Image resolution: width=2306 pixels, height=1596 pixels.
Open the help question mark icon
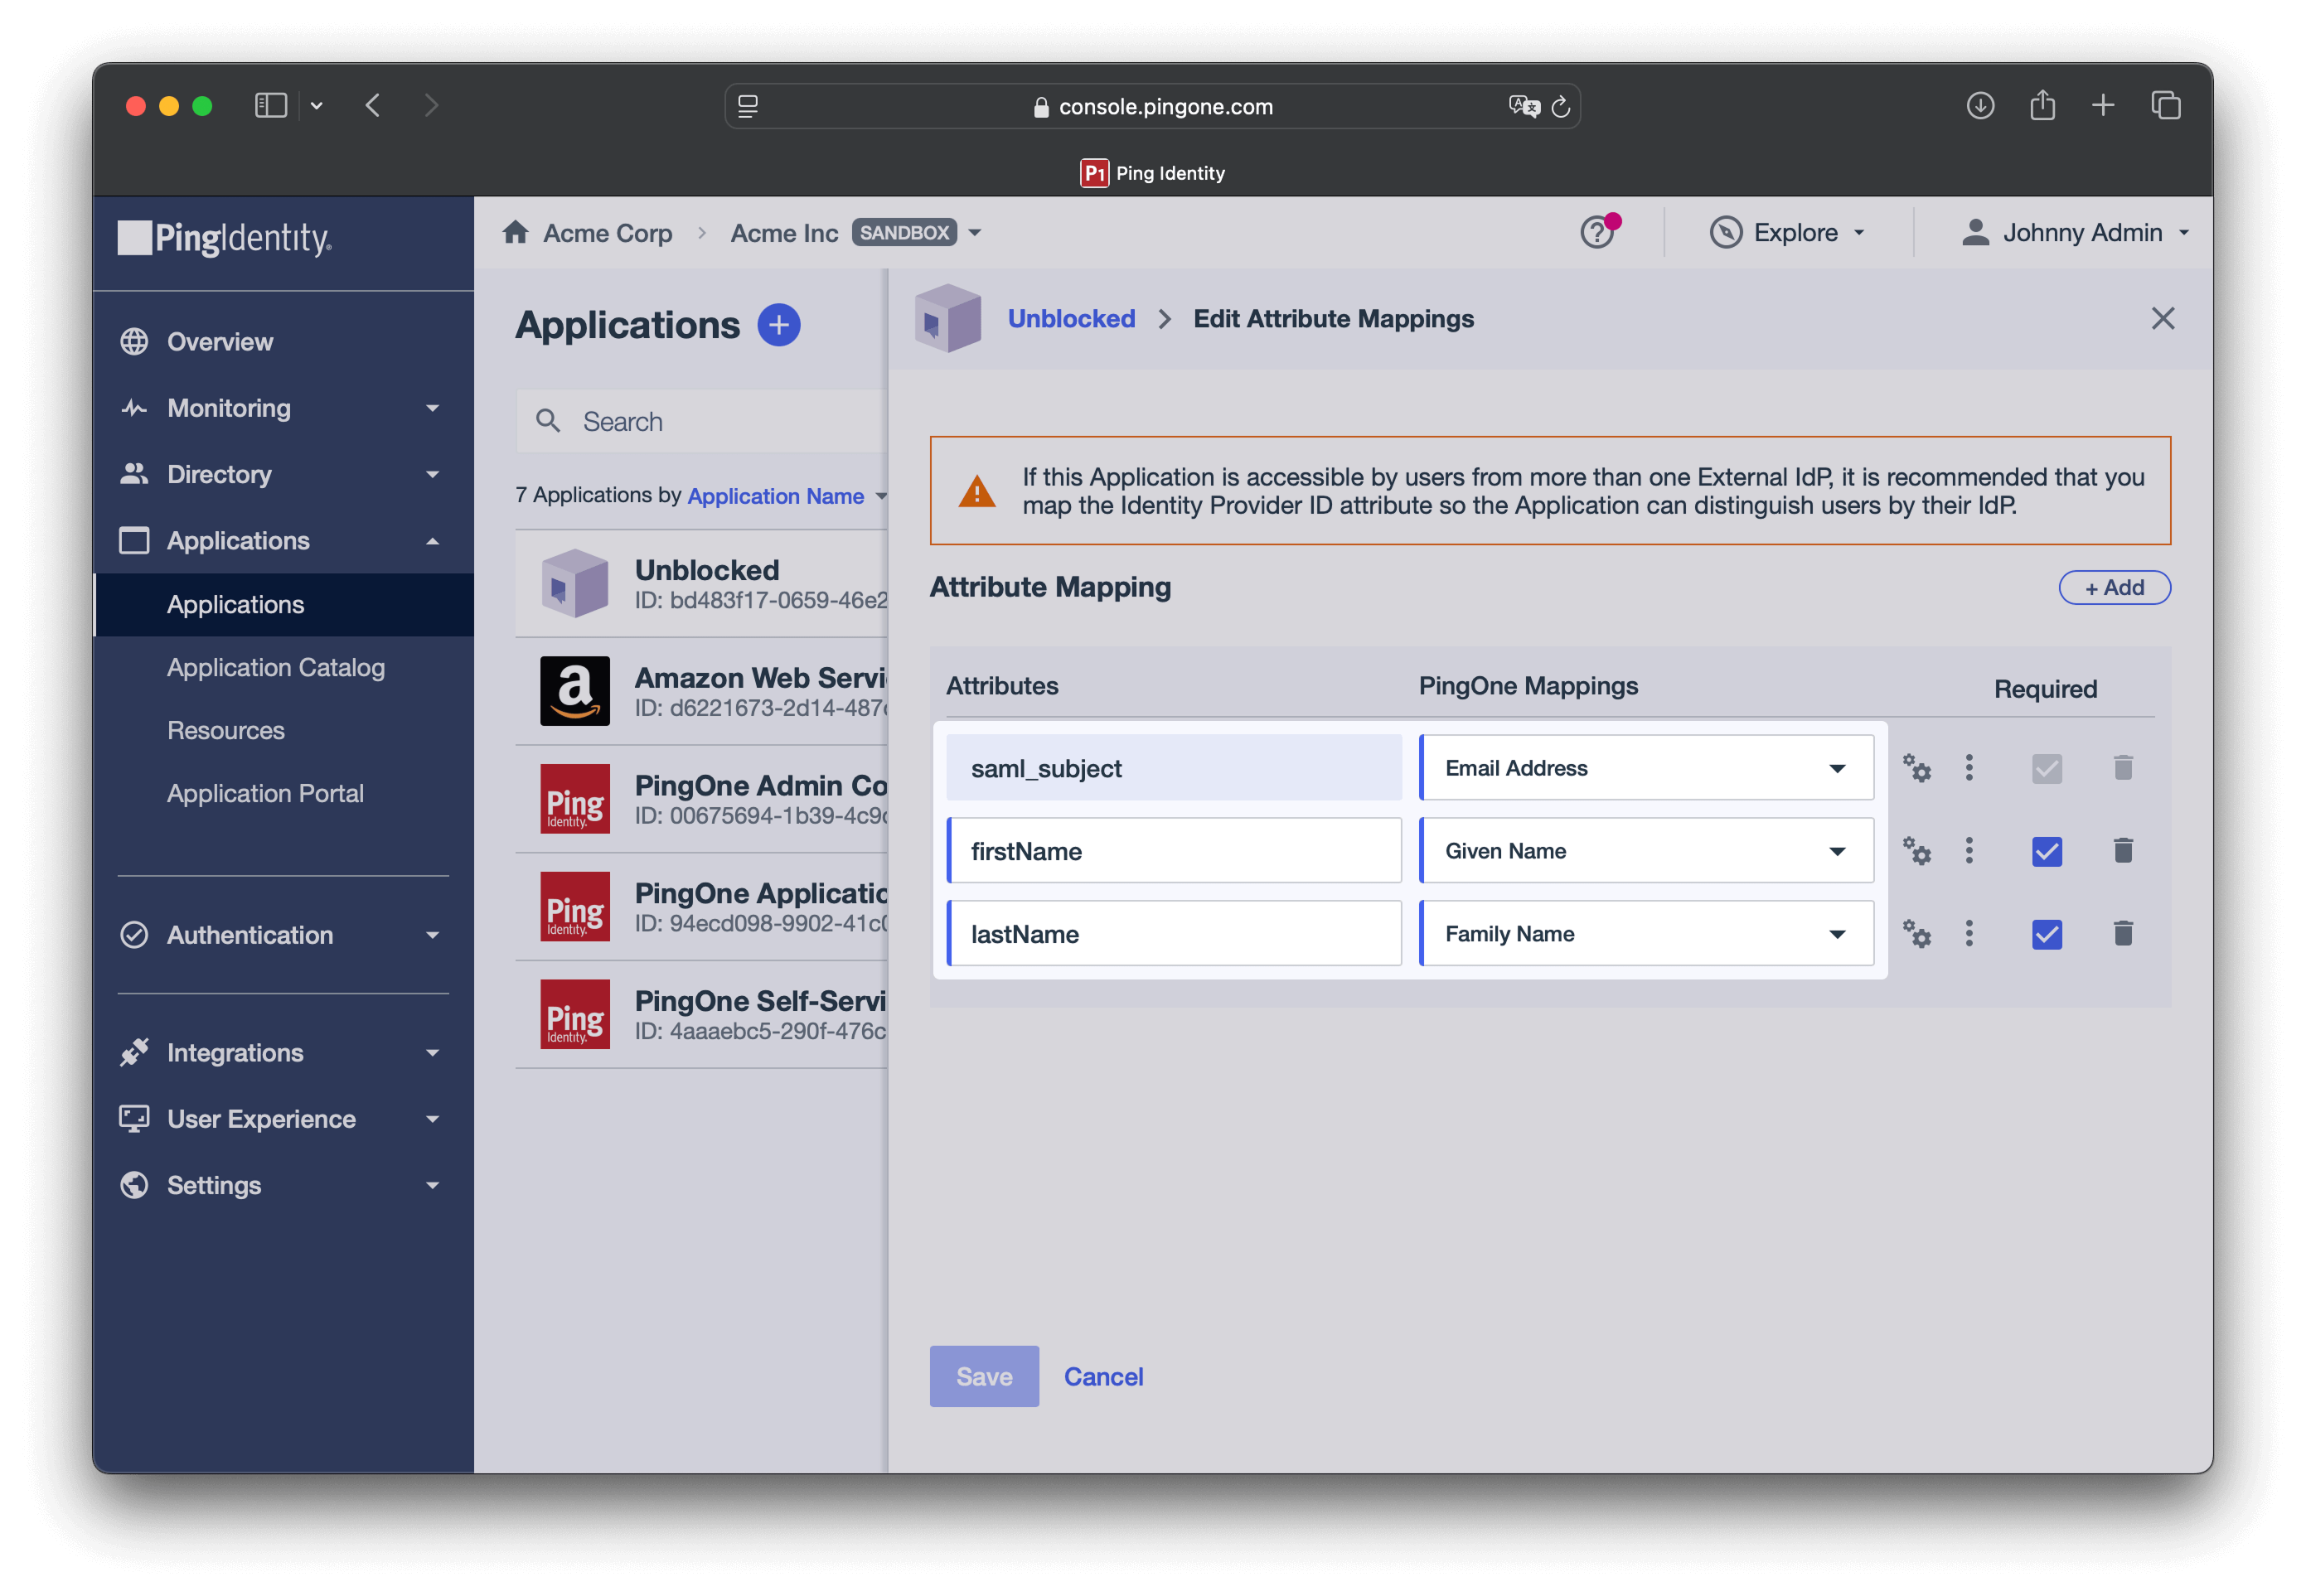pos(1597,233)
